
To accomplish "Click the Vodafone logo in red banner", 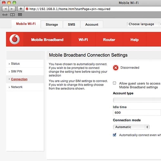I will pyautogui.click(x=14, y=39).
